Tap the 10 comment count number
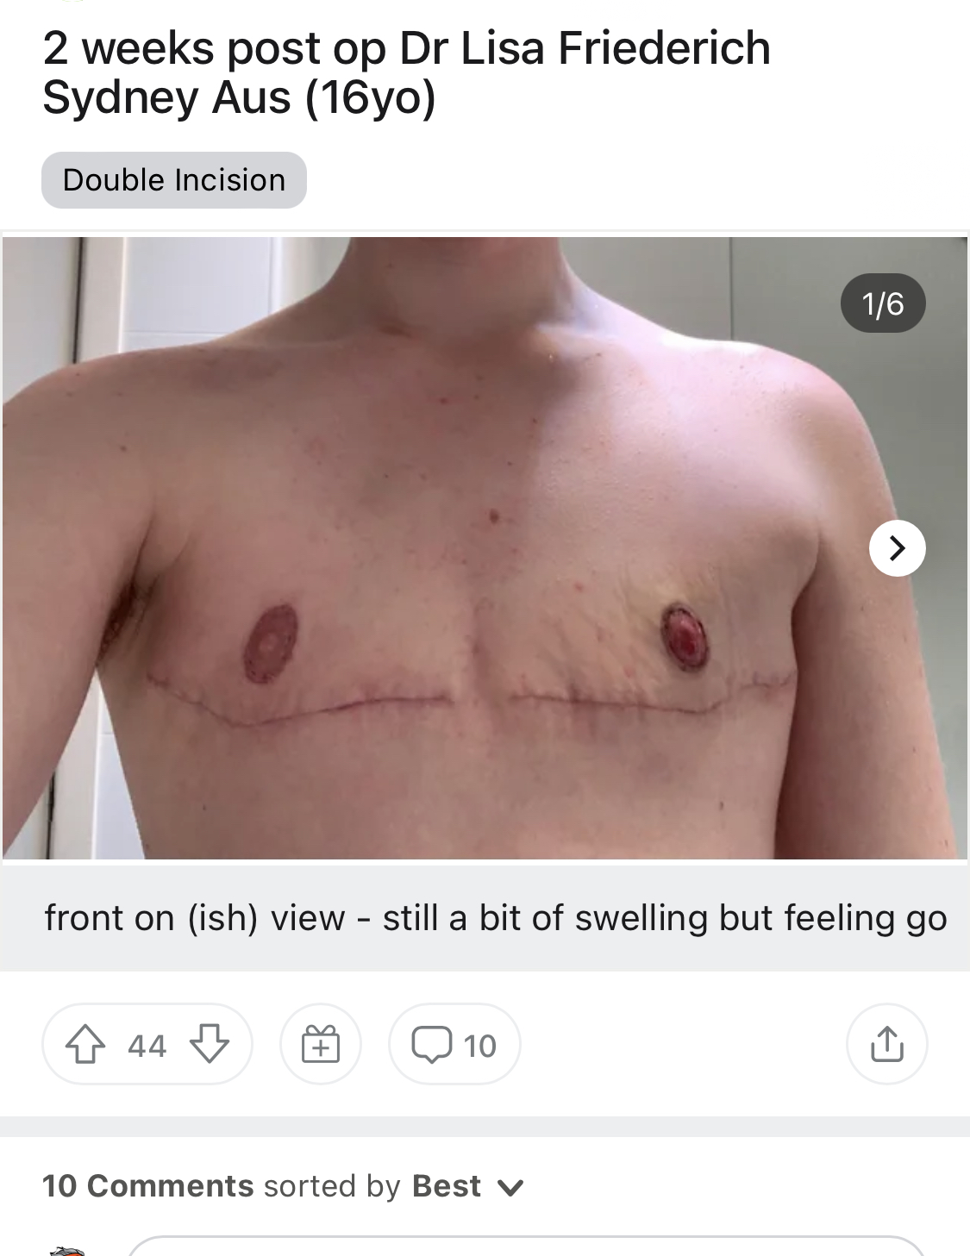970x1256 pixels. click(480, 1046)
